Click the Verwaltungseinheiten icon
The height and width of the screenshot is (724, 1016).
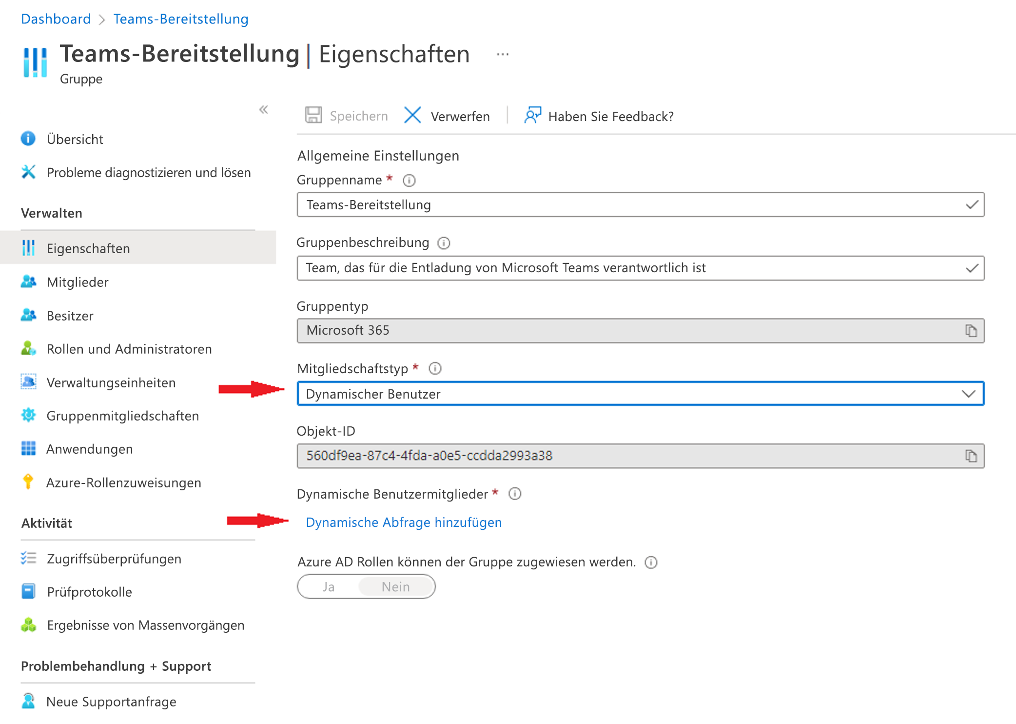[x=28, y=382]
